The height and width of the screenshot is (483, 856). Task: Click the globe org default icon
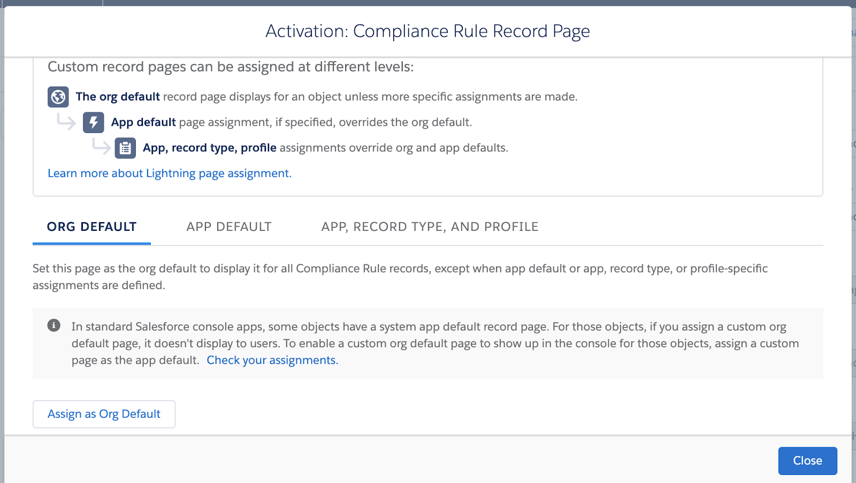(x=58, y=97)
